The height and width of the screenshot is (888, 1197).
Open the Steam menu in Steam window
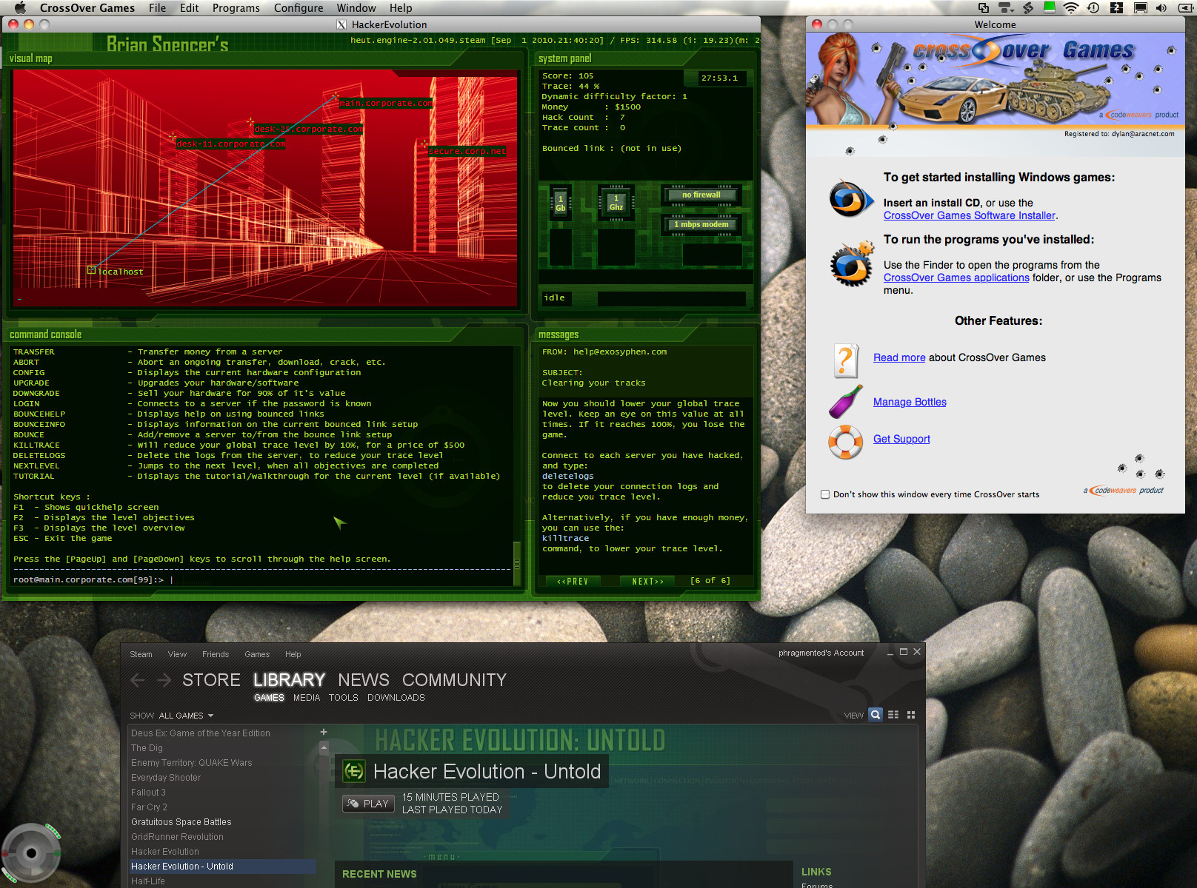click(x=141, y=654)
